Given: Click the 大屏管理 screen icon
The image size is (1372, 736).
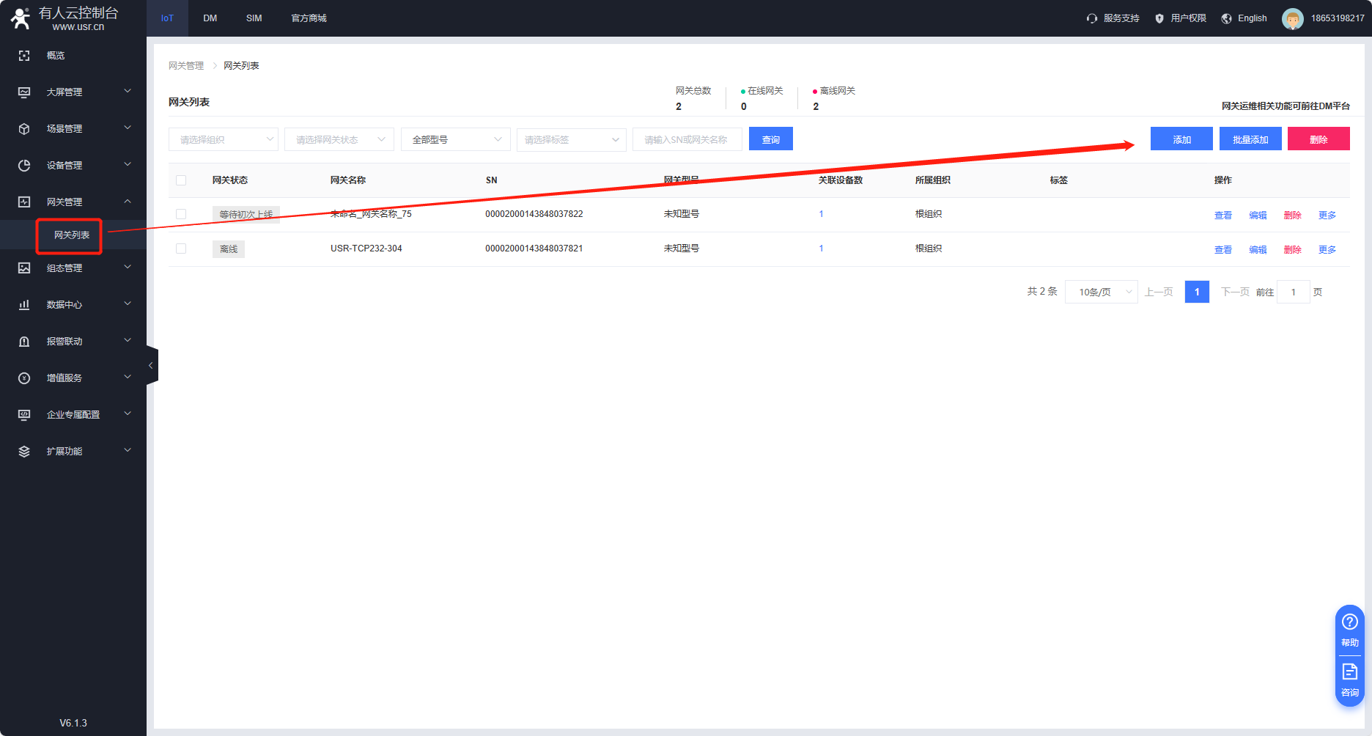Looking at the screenshot, I should 24,92.
